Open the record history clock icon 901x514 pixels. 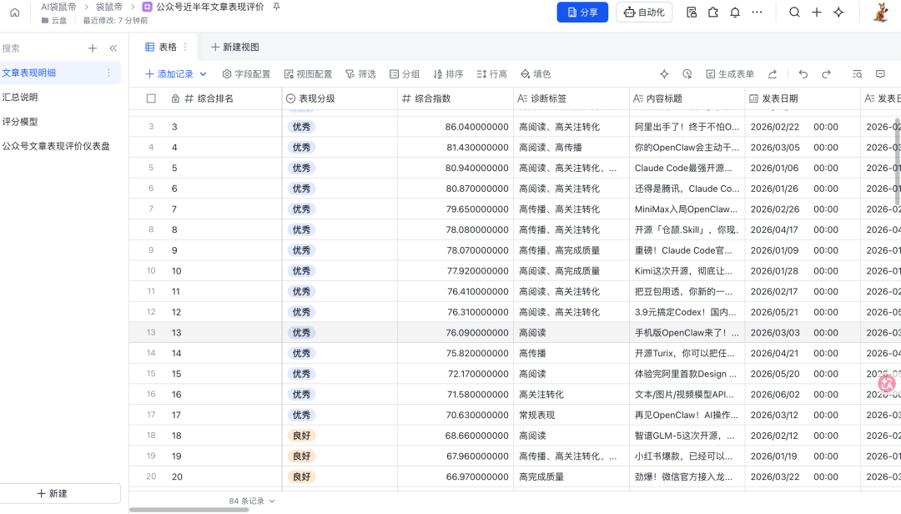(x=687, y=74)
